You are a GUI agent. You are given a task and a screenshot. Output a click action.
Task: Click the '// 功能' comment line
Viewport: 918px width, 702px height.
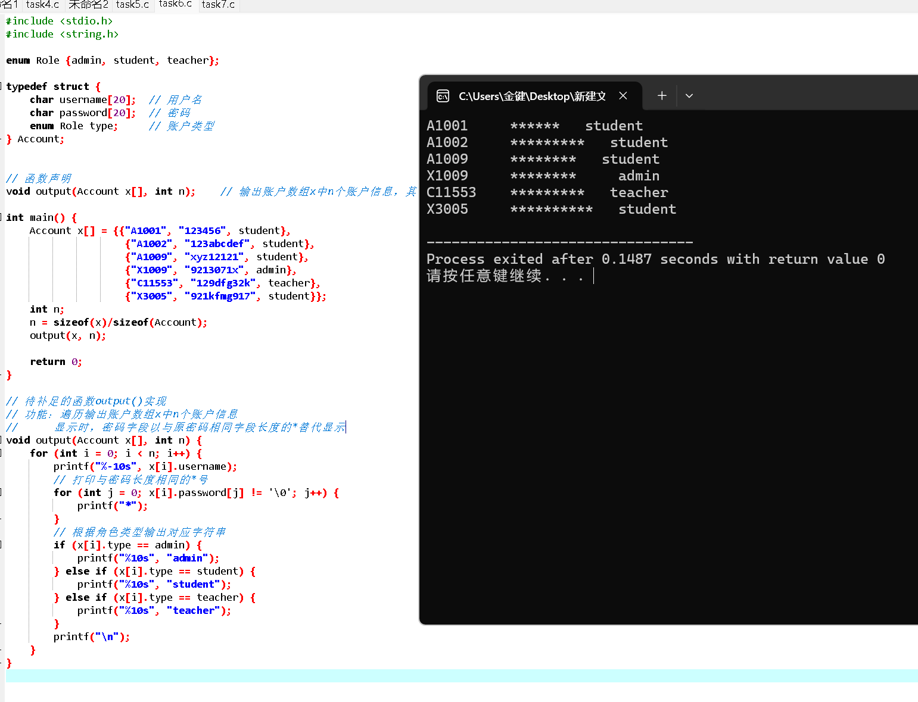(x=122, y=414)
